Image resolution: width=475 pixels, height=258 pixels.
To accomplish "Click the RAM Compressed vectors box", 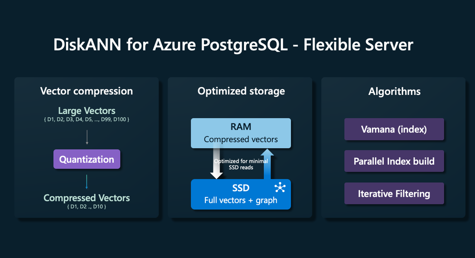I will (x=241, y=133).
